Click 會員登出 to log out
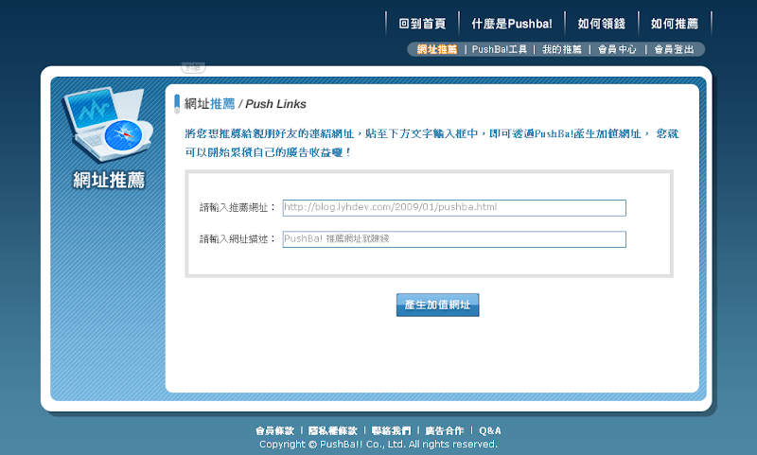 point(674,49)
